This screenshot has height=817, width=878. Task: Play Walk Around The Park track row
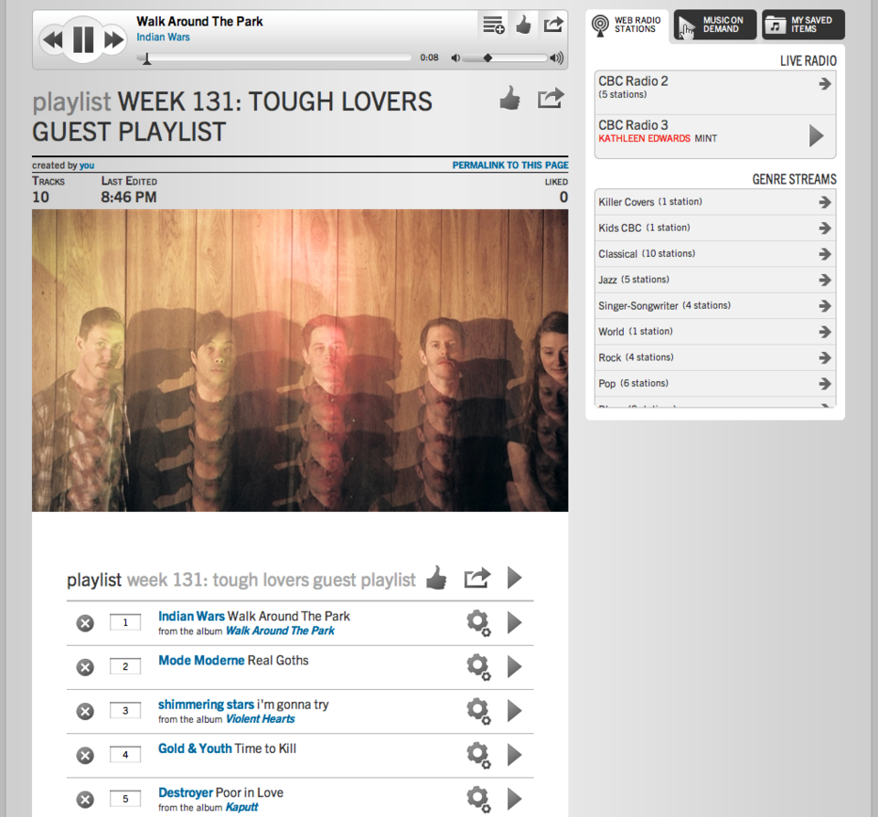click(515, 622)
